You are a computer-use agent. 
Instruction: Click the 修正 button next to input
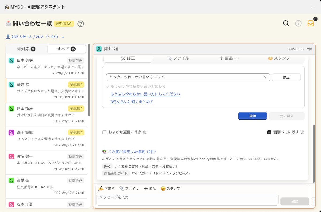(x=286, y=77)
